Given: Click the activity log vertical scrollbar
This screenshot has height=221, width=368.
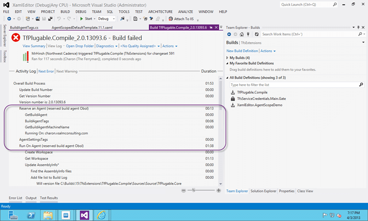Looking at the screenshot, I should 220,131.
